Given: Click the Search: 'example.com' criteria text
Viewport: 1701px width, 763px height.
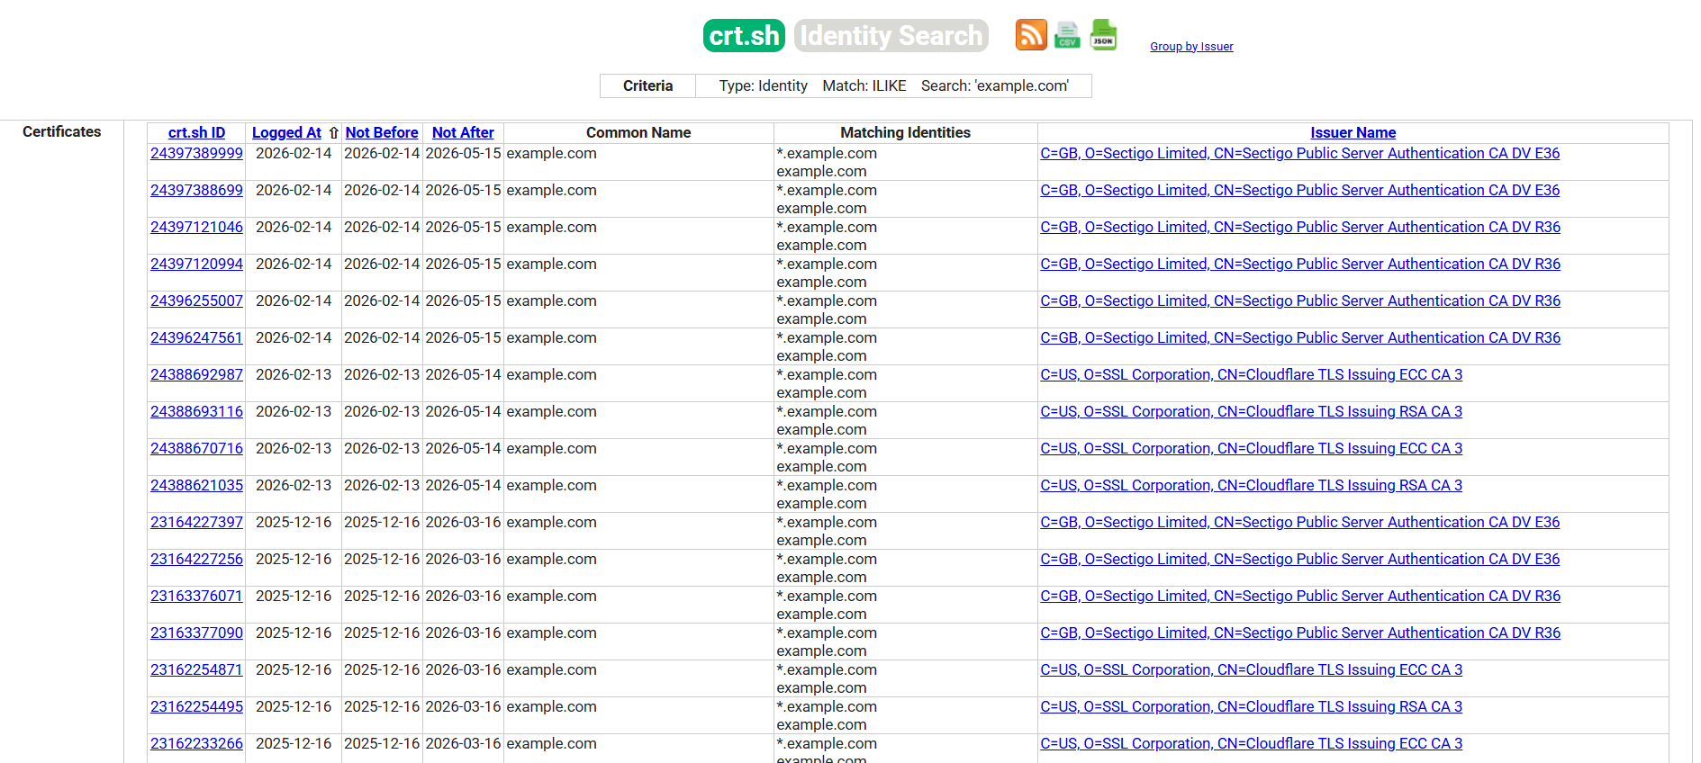Looking at the screenshot, I should pyautogui.click(x=995, y=85).
